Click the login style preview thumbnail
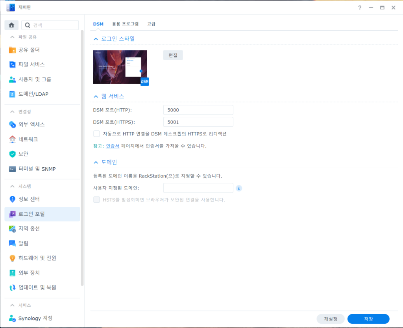The image size is (403, 328). [120, 67]
